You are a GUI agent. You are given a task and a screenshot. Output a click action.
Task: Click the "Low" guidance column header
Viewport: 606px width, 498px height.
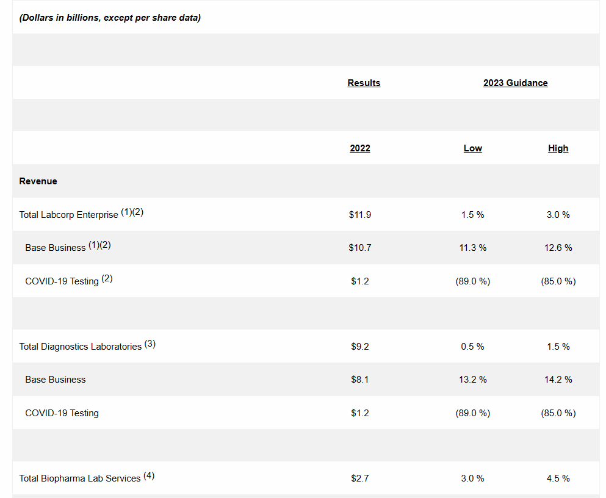point(472,148)
